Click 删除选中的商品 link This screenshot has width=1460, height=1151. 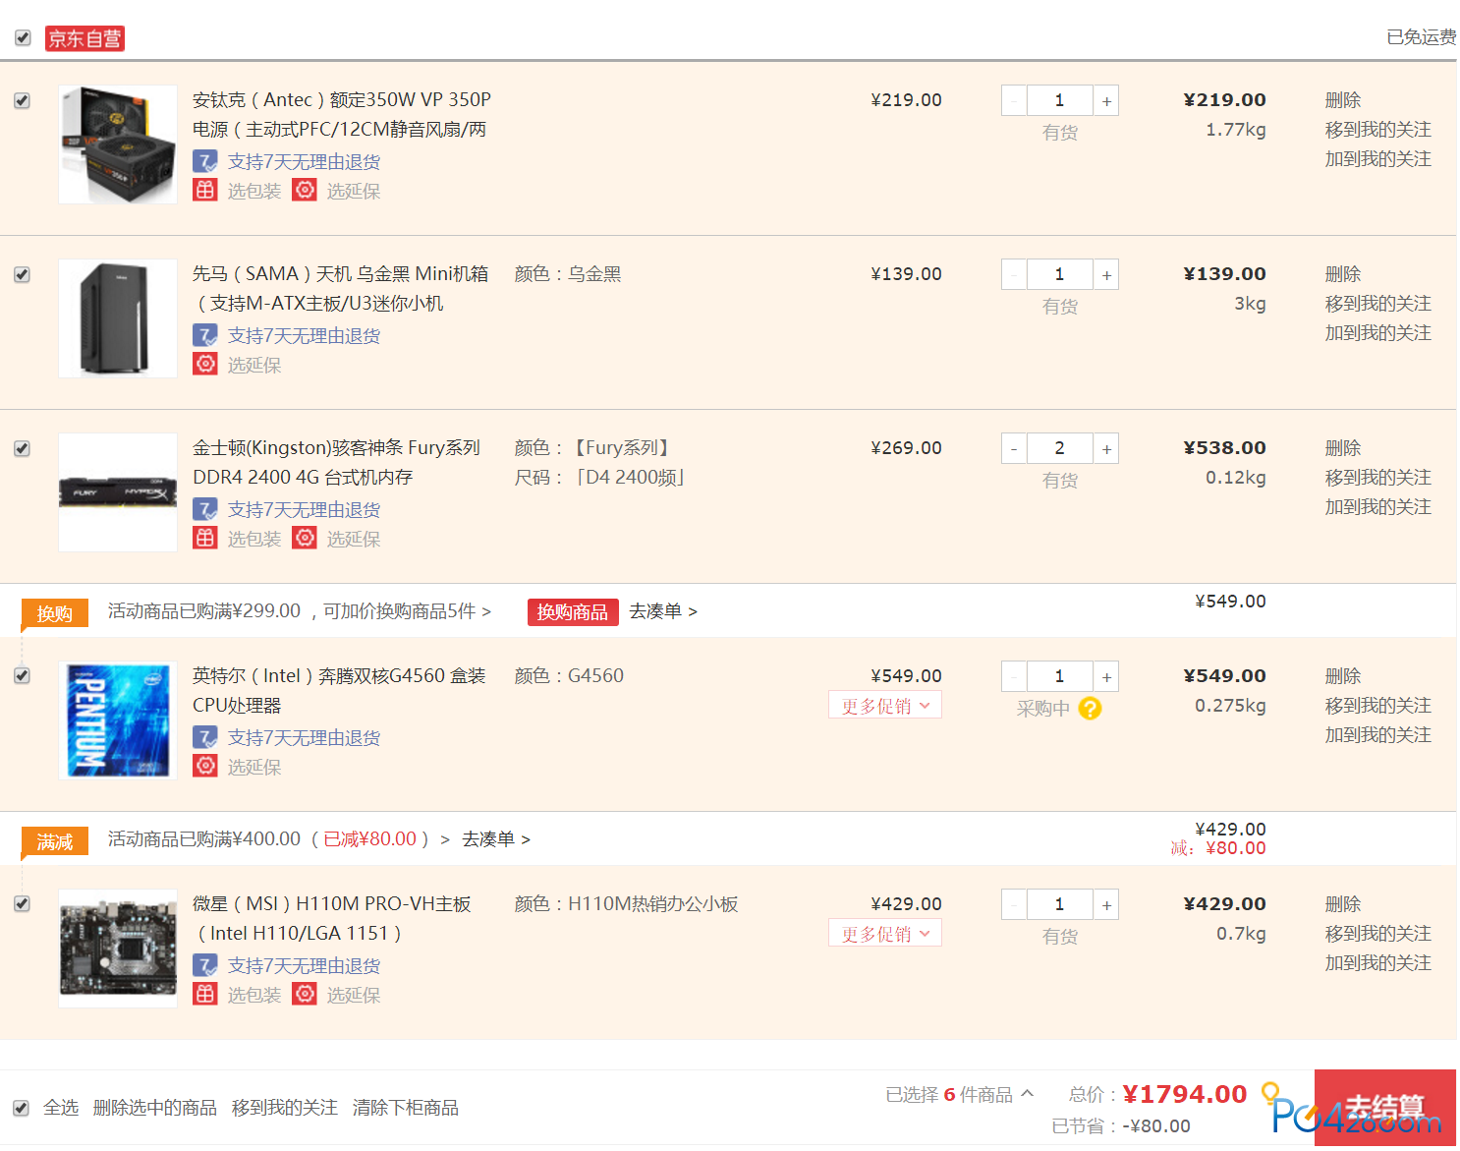[x=155, y=1108]
